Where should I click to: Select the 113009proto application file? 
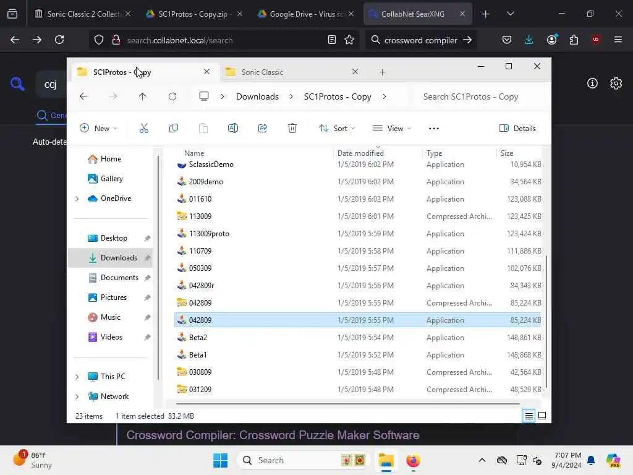click(359, 233)
